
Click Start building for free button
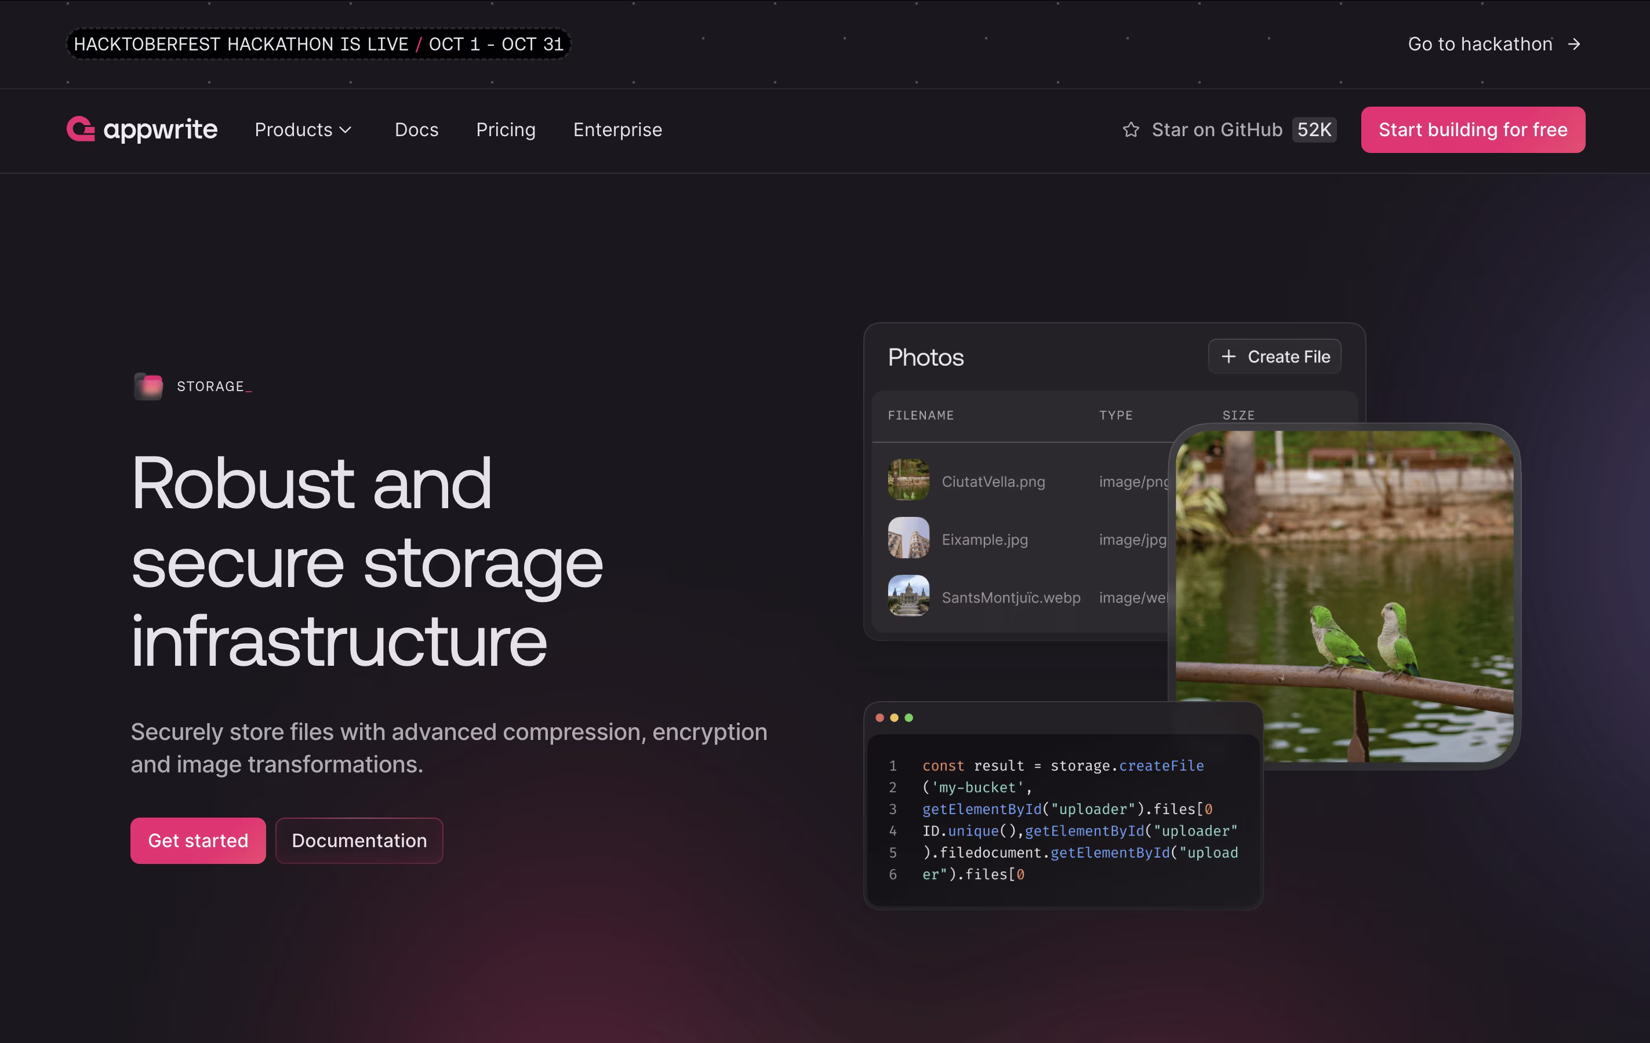[x=1473, y=129]
